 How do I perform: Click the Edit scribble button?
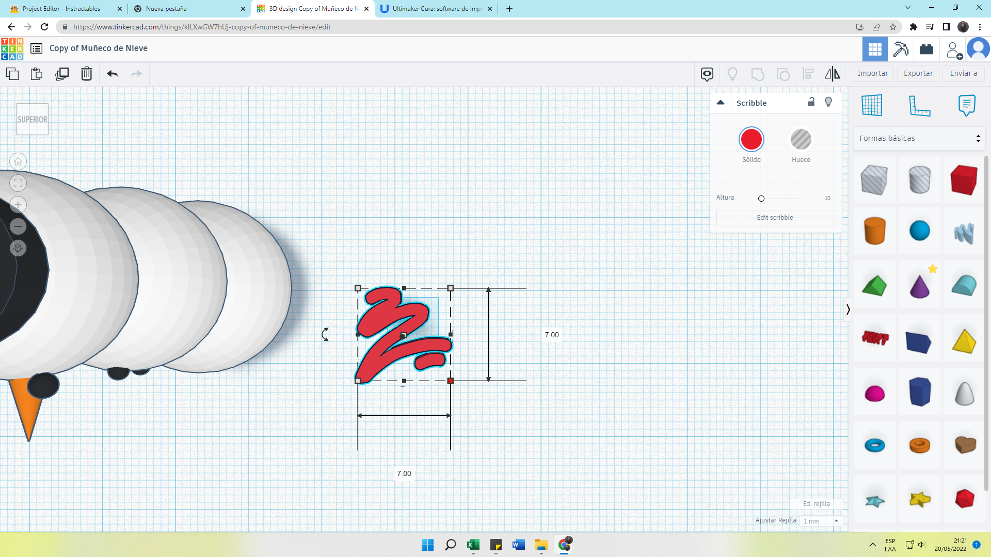coord(775,218)
